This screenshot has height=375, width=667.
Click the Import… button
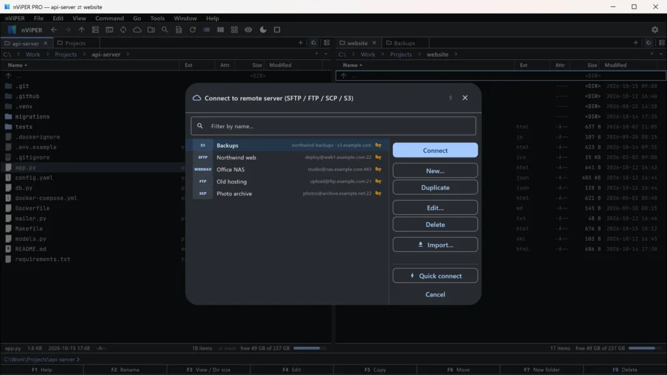pyautogui.click(x=435, y=245)
